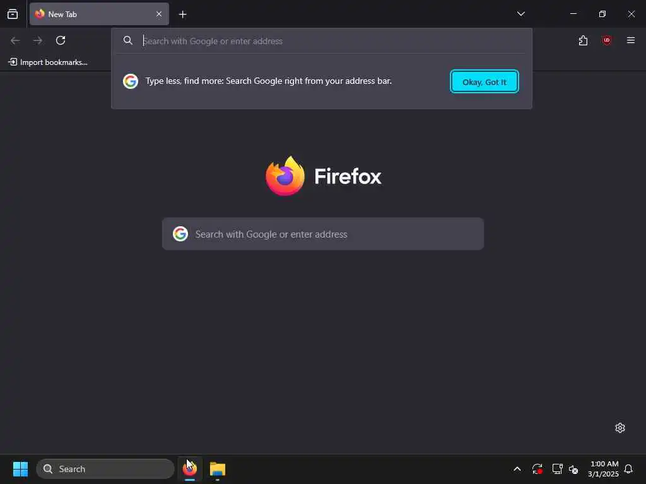Open the notifications bell icon
The width and height of the screenshot is (646, 484).
[x=628, y=469]
